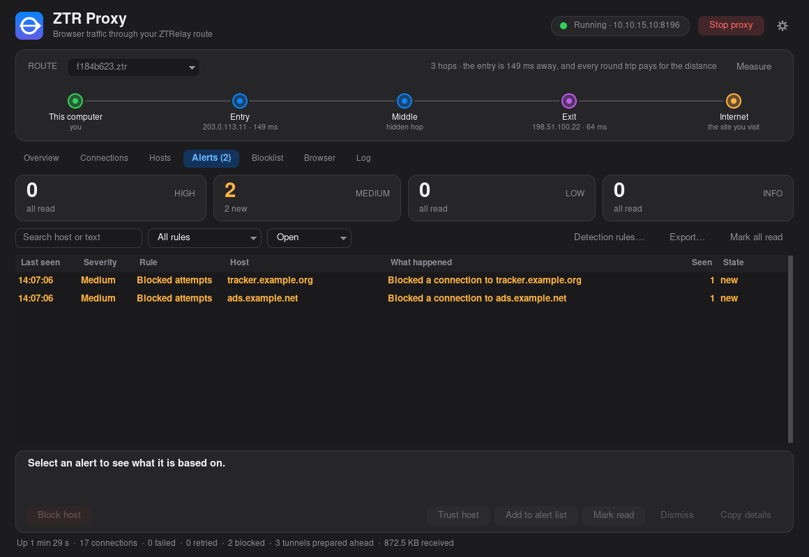This screenshot has height=557, width=809.
Task: Click Entry address 203.0.113.11 · 149 ms
Action: (x=240, y=127)
